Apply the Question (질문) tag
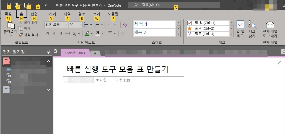Image resolution: width=285 pixels, height=134 pixels. (x=208, y=34)
